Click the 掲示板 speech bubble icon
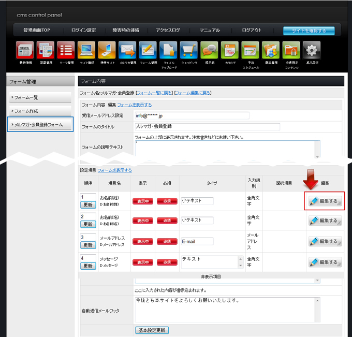352x337 pixels. pos(210,51)
